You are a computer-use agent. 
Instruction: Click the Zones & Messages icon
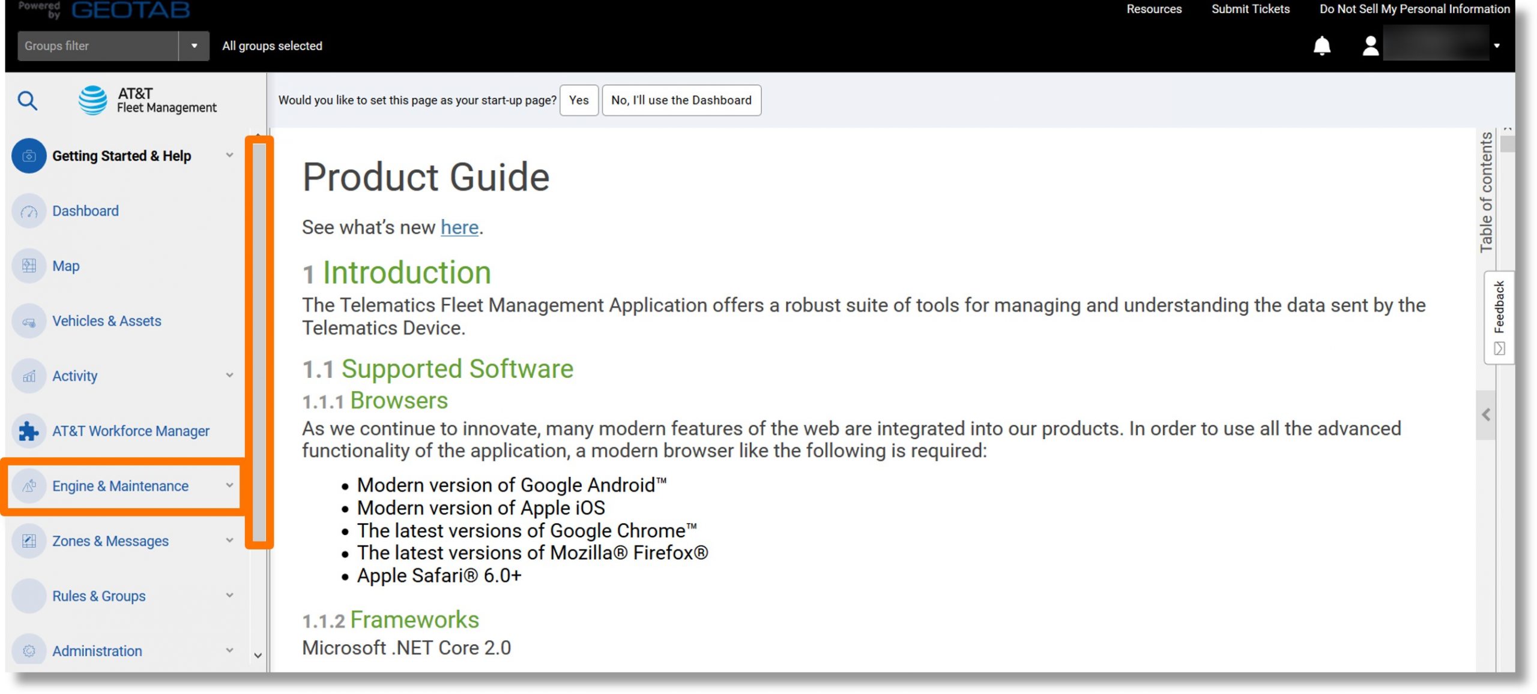point(28,541)
